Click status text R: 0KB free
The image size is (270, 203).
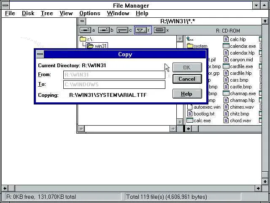point(41,197)
